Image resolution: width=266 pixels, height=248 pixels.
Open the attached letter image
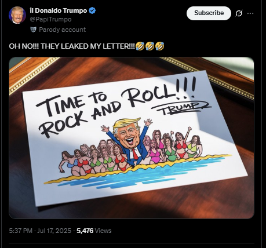click(x=132, y=138)
